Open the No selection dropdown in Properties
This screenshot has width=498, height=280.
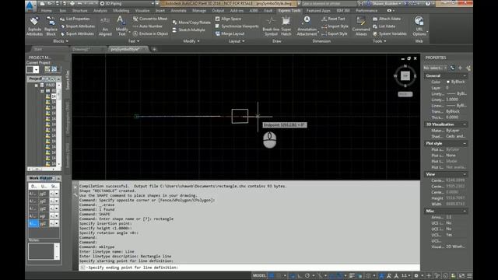435,68
